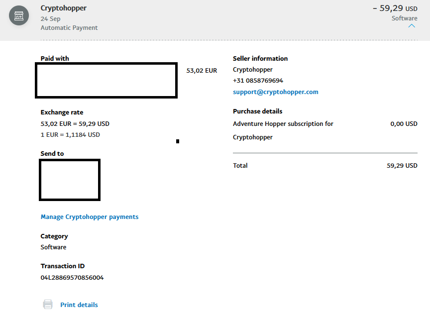This screenshot has height=313, width=430.
Task: Open Manage Cryptohopper payments link
Action: pos(90,217)
